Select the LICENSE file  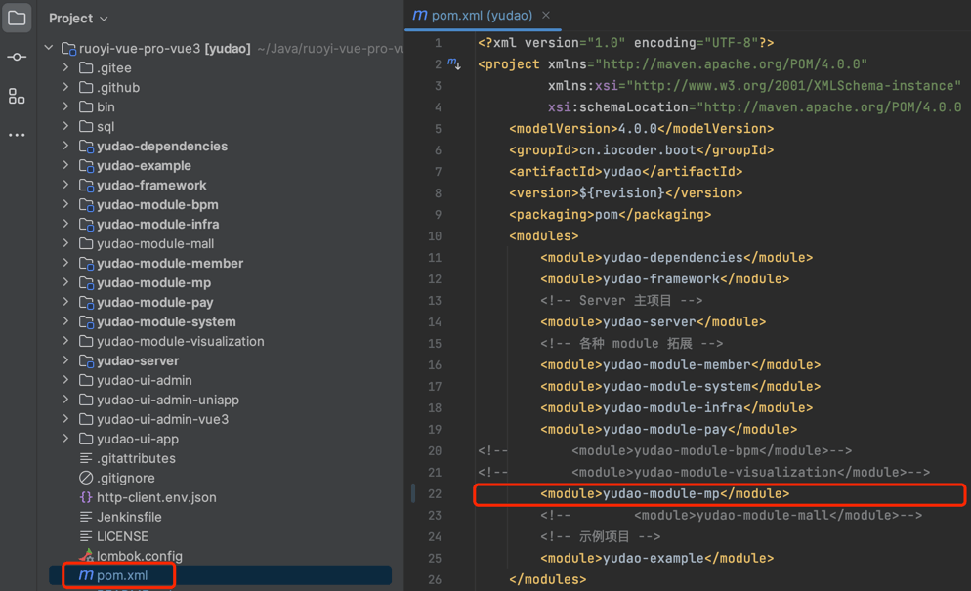click(x=122, y=536)
